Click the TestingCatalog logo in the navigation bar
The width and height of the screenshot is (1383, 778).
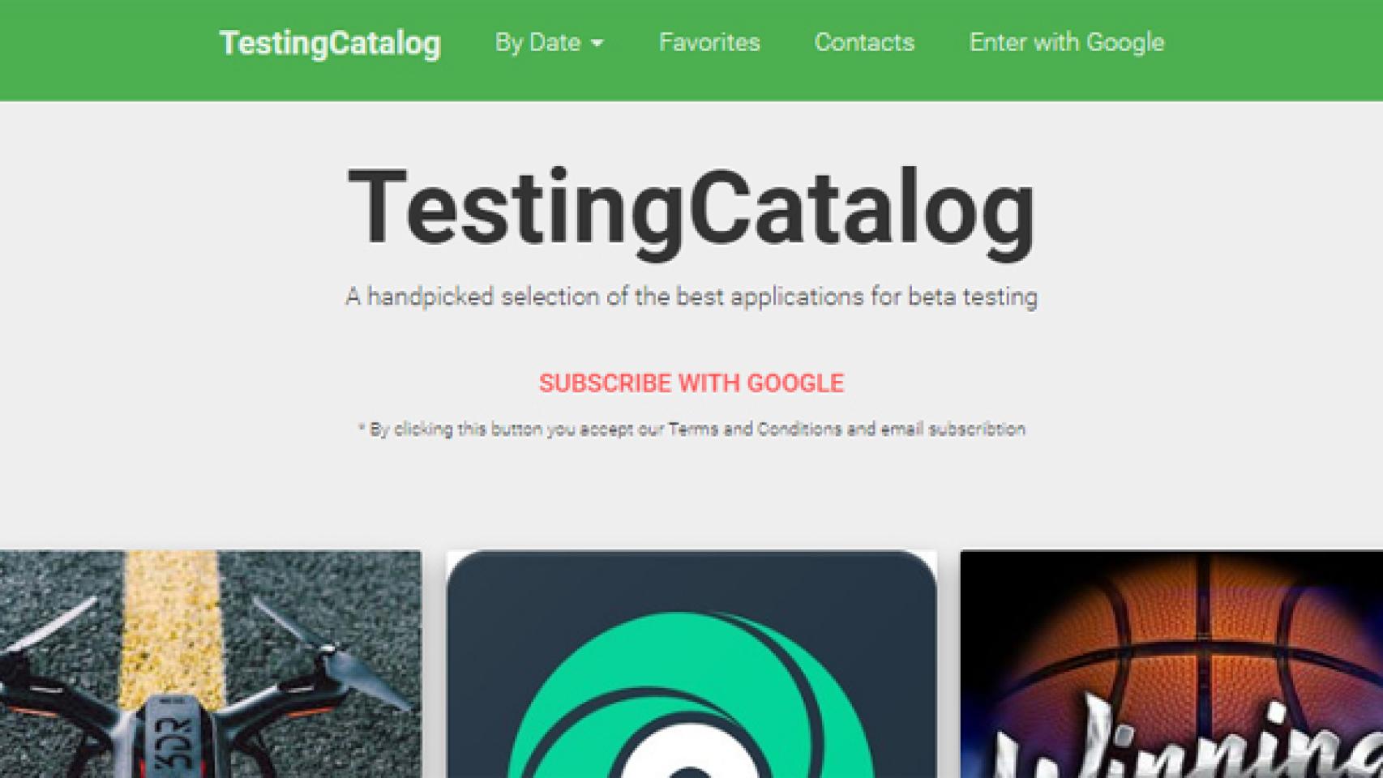click(329, 44)
